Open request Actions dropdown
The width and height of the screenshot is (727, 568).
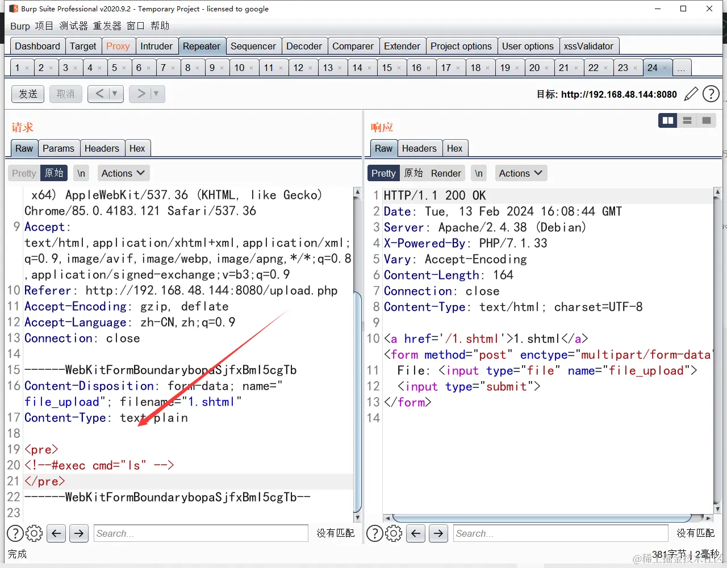[x=123, y=173]
